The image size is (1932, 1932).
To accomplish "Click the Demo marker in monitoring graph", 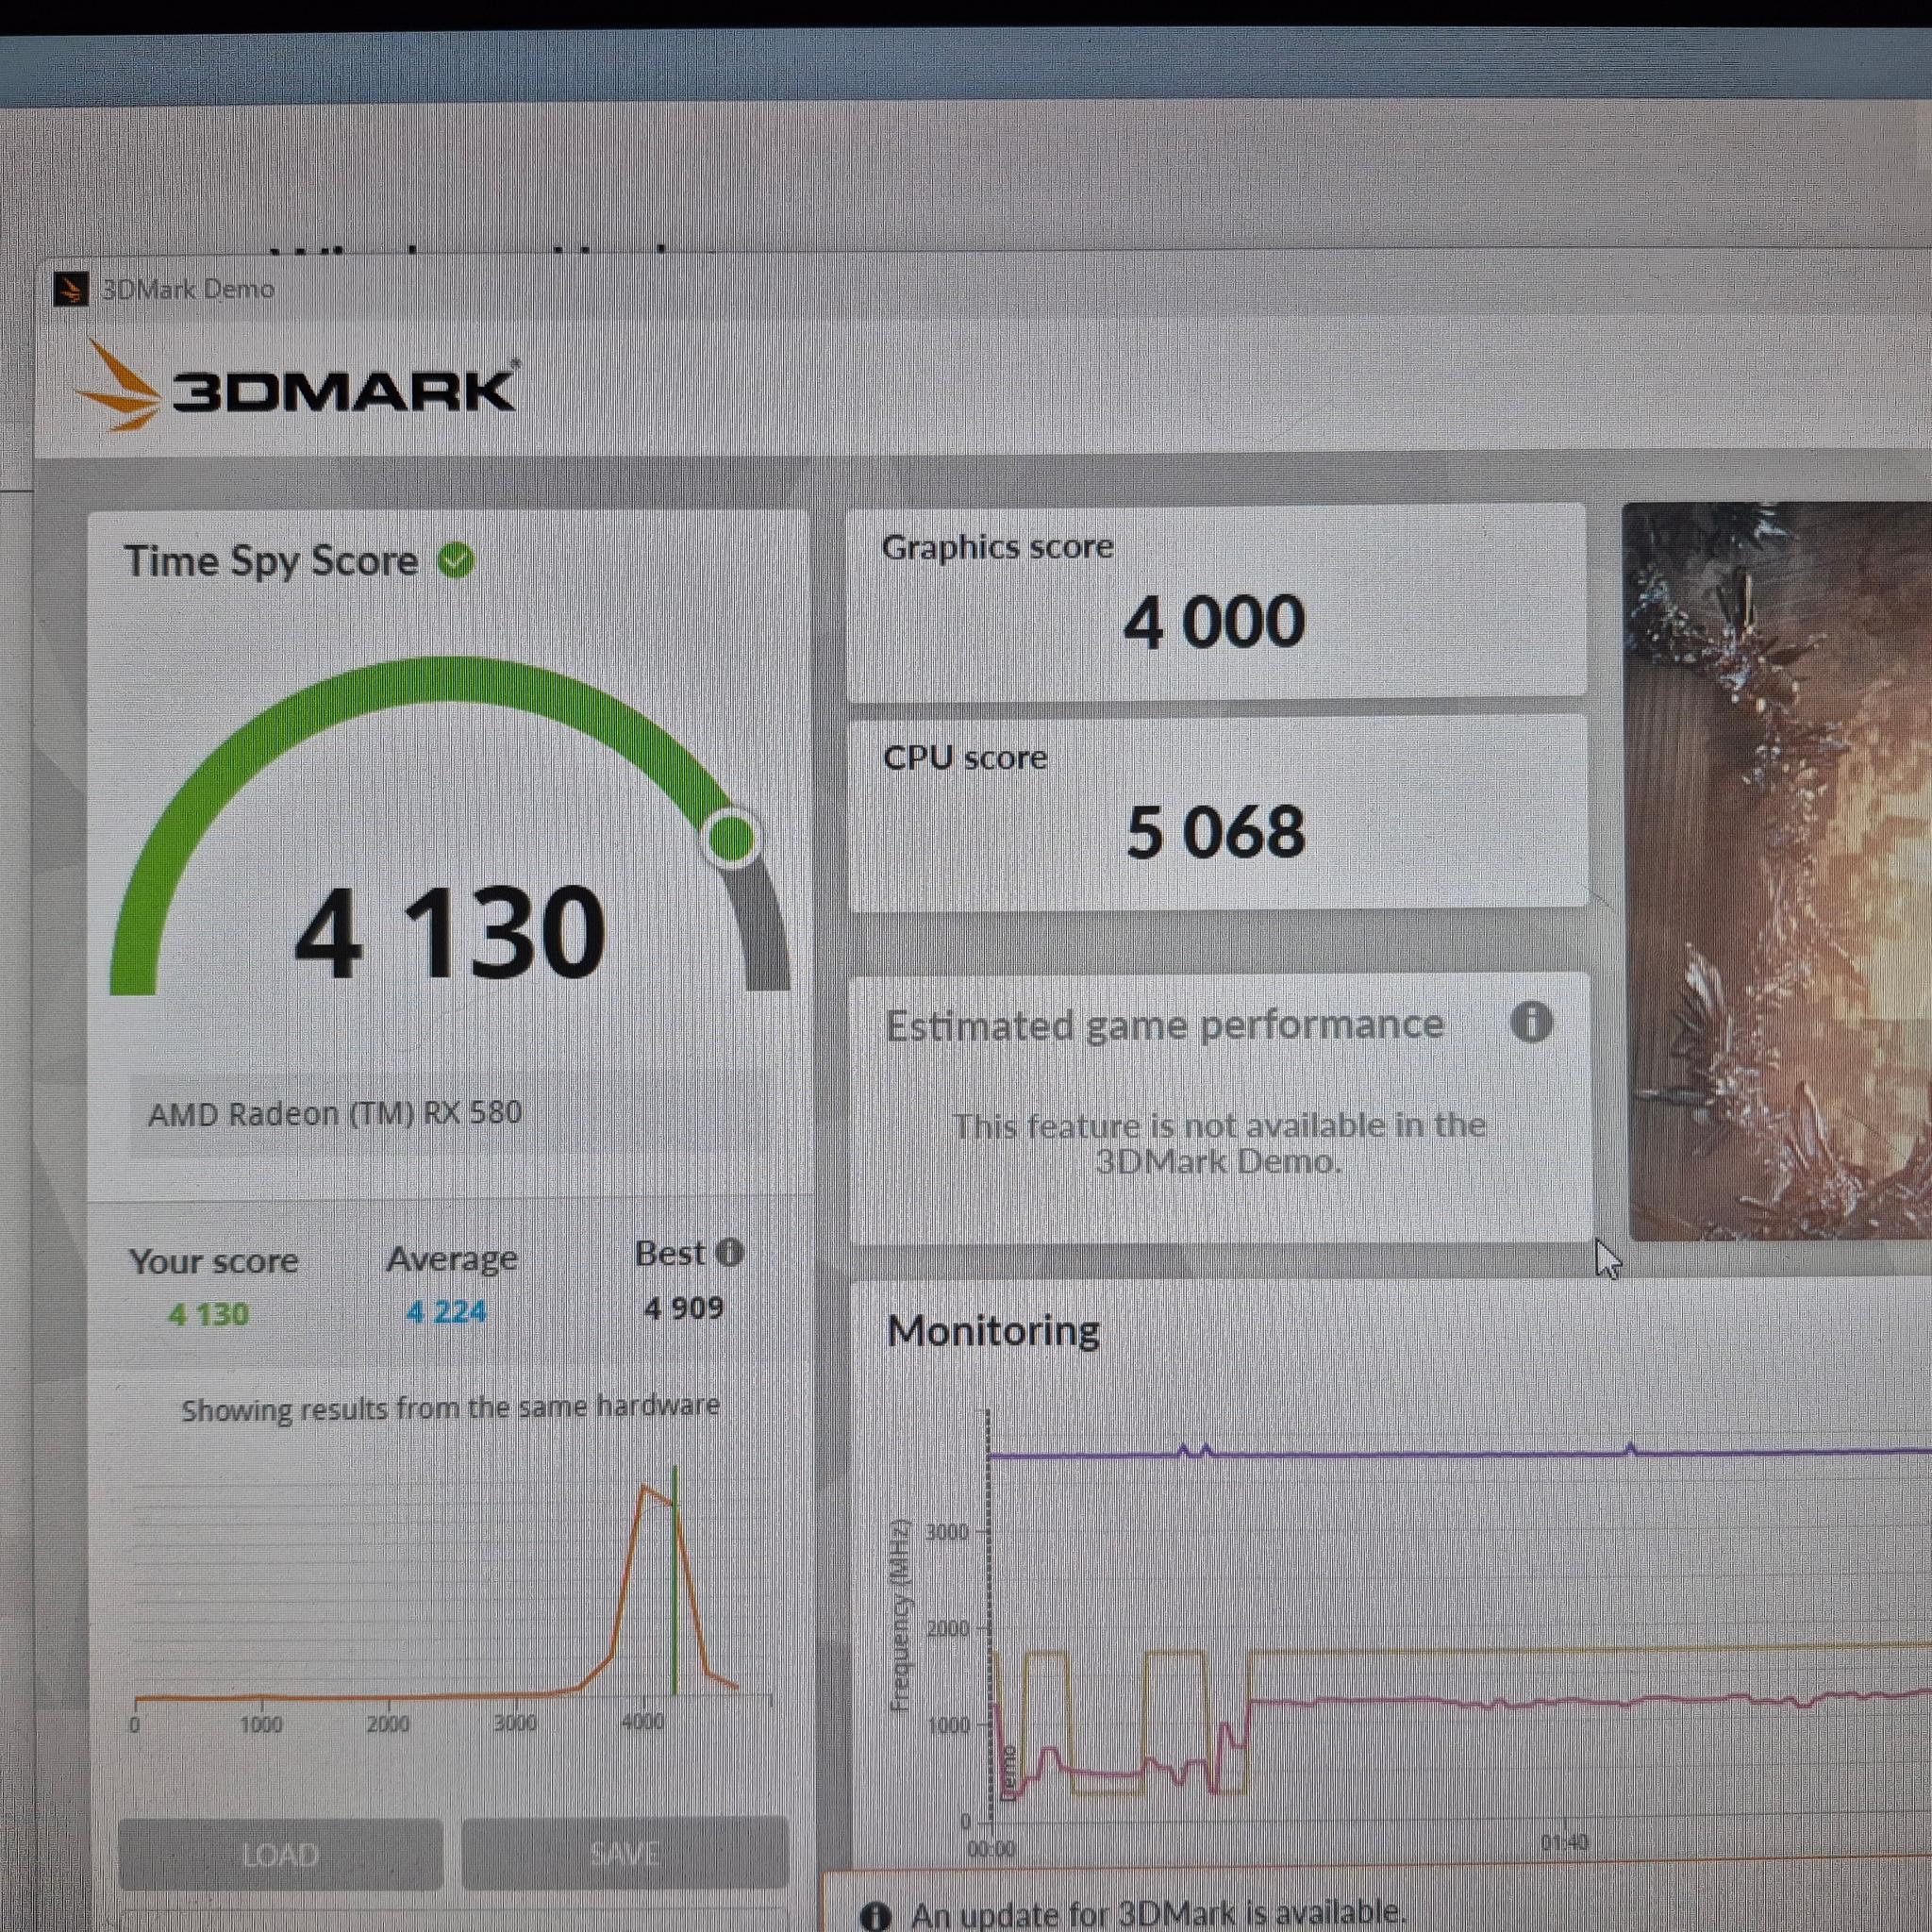I will (1007, 1773).
